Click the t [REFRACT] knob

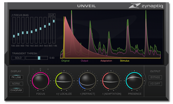(87, 81)
